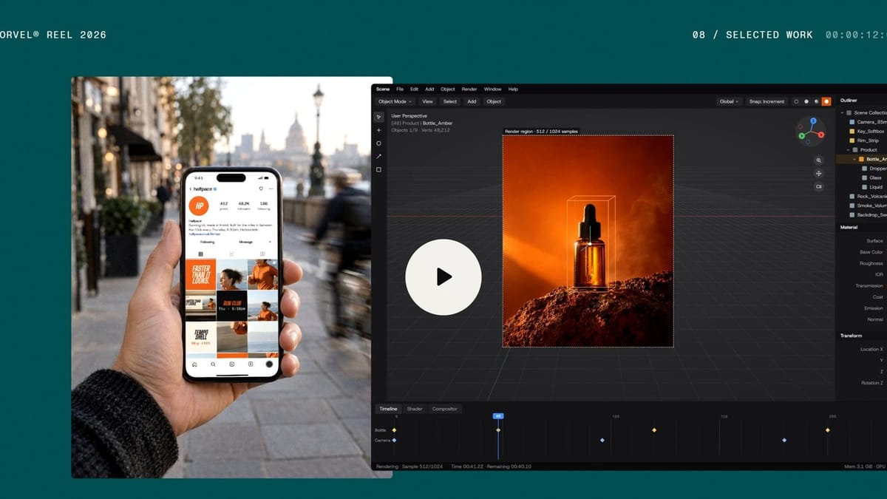Enable wireframe shading mode
This screenshot has width=887, height=499.
(796, 101)
